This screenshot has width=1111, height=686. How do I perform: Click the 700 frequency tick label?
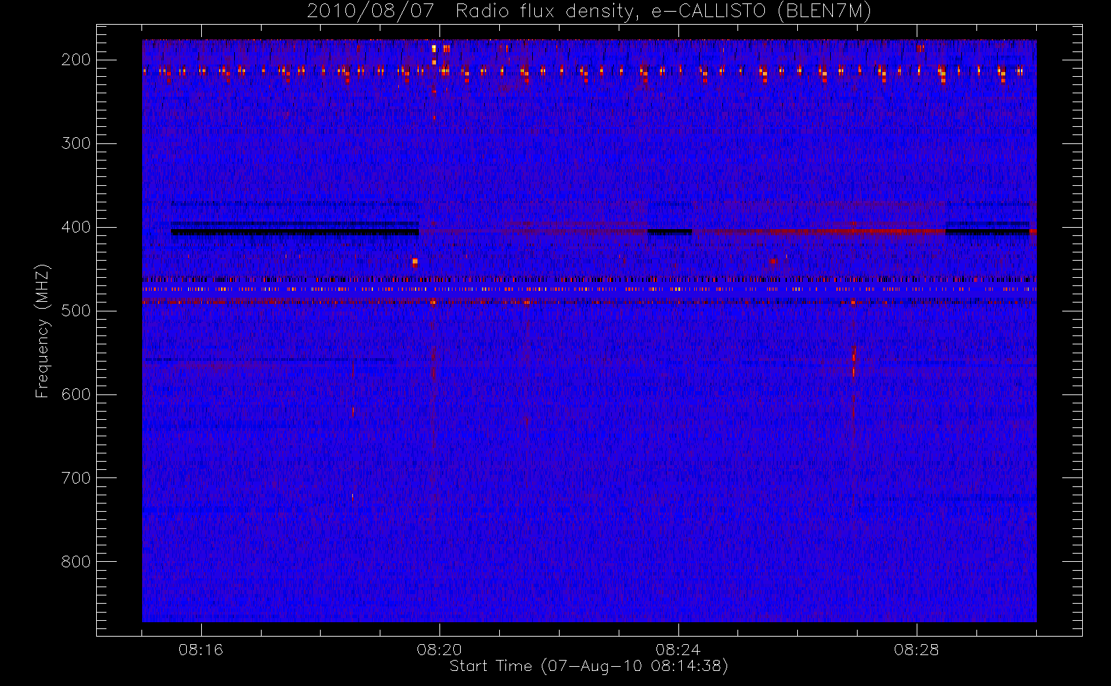coord(76,478)
